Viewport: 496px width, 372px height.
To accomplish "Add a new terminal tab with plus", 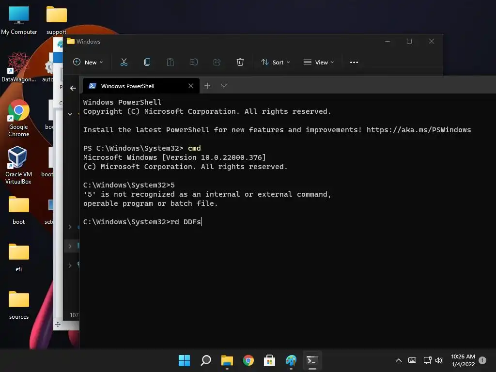I will tap(207, 86).
